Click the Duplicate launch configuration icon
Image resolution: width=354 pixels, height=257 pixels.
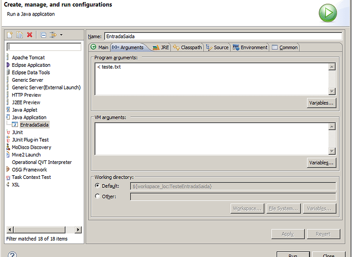point(19,35)
